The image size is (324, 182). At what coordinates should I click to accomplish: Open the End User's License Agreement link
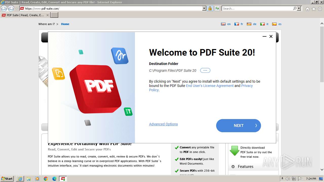[210, 86]
